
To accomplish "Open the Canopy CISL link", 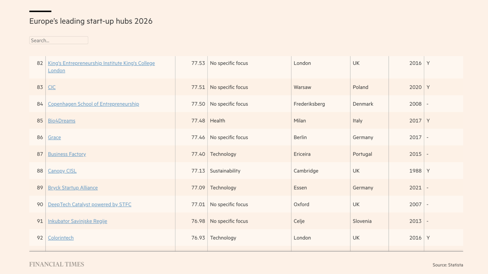I will (x=62, y=171).
